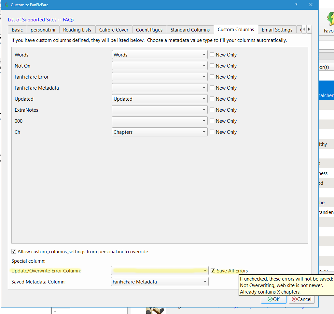Dismiss the dialog with Cancel

click(302, 299)
